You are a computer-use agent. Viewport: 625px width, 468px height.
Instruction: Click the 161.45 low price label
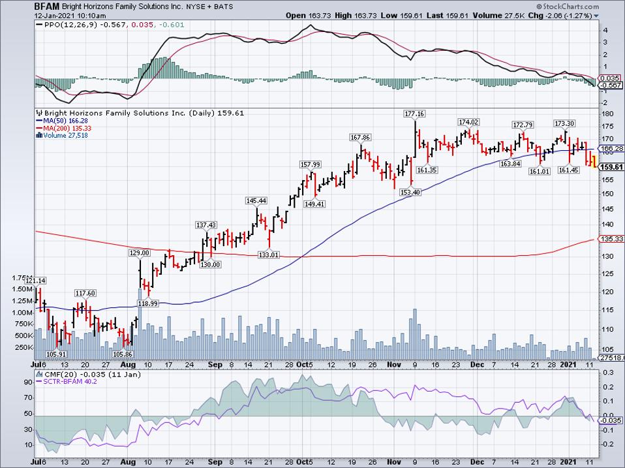568,170
